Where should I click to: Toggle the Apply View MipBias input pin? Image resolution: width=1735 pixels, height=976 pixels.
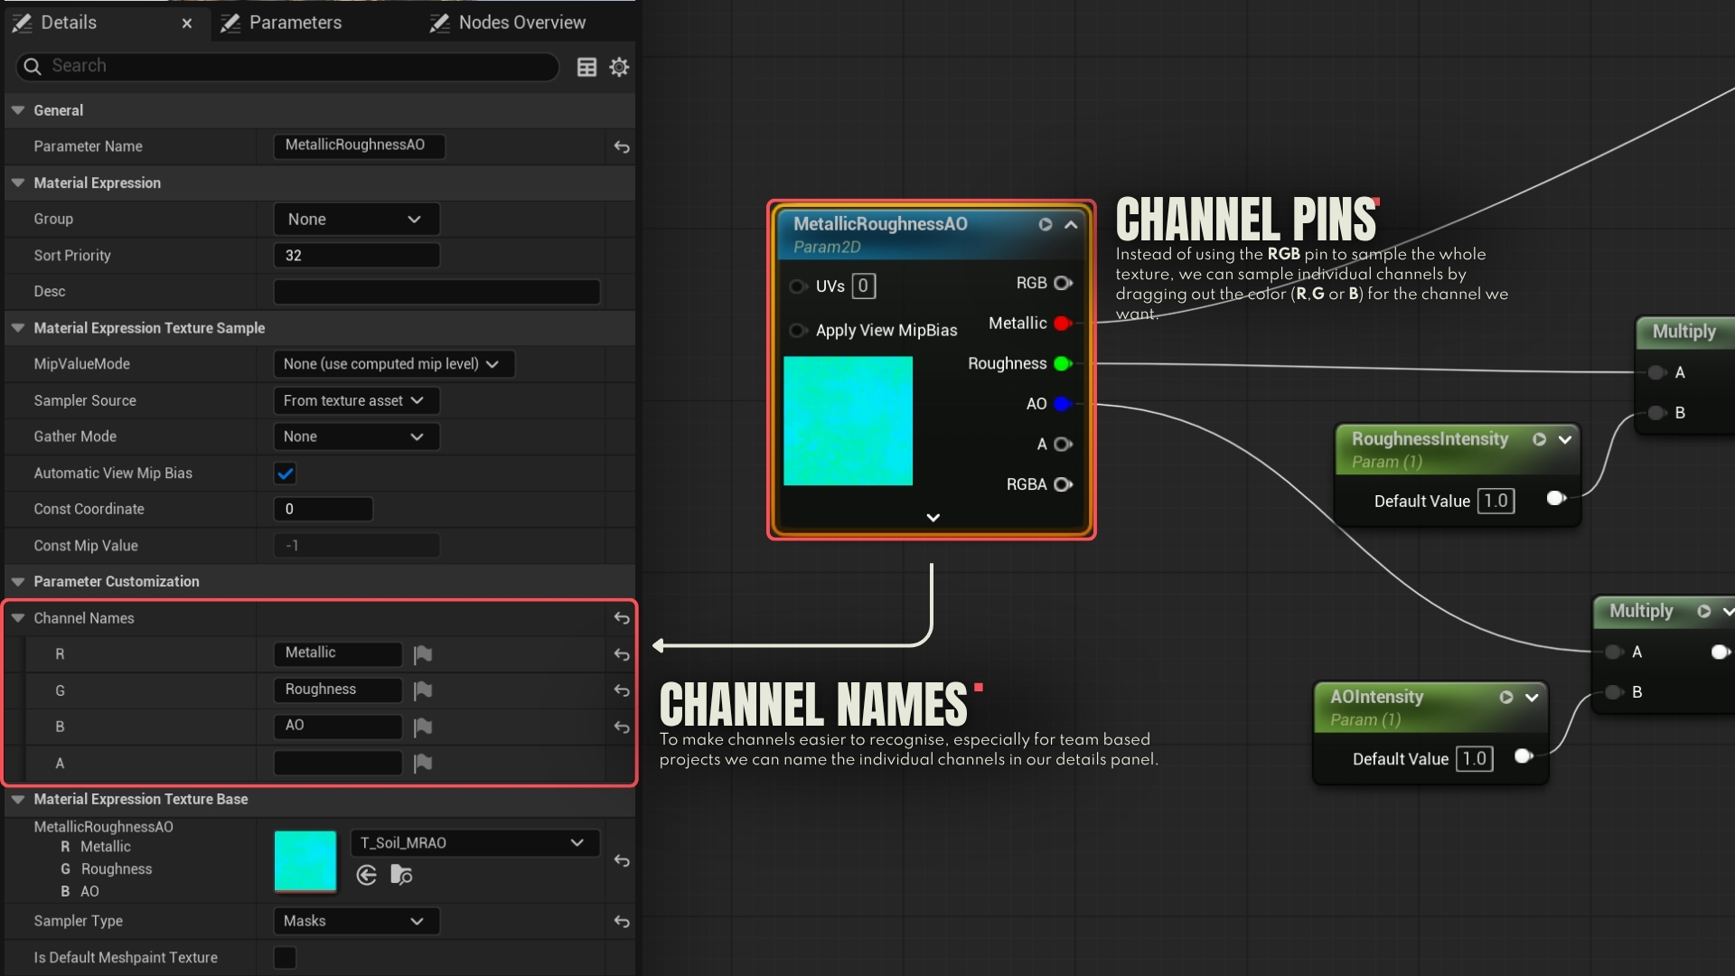click(x=797, y=331)
